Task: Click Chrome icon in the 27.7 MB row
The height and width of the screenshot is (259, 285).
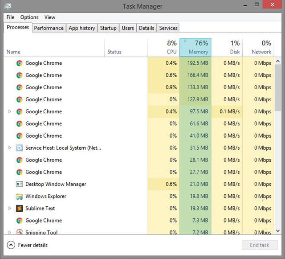Action: click(19, 172)
